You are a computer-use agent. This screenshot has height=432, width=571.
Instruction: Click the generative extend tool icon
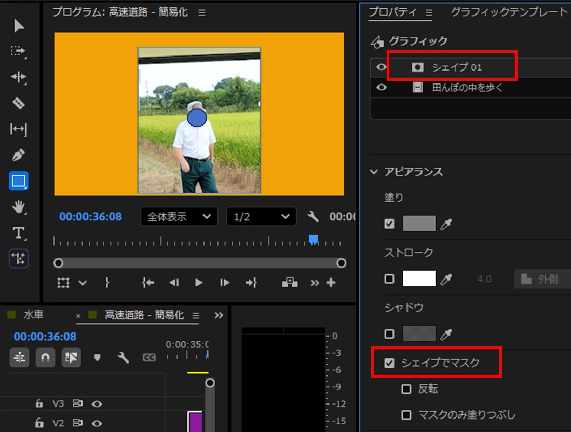click(19, 259)
